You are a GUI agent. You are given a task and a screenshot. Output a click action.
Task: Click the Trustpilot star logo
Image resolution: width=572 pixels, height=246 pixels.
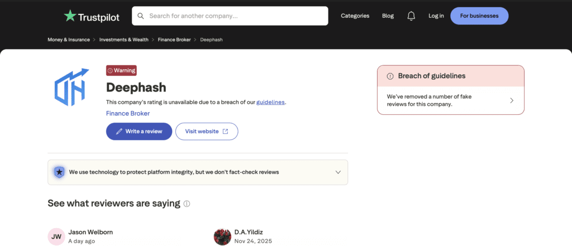tap(70, 16)
